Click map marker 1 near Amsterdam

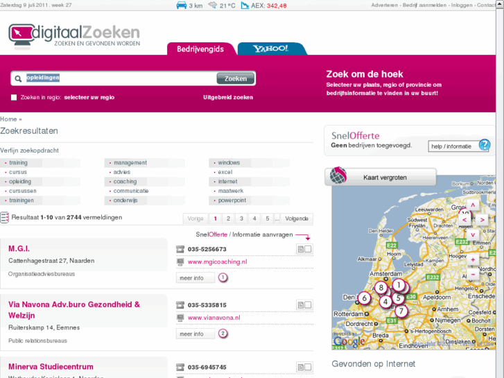[x=399, y=285]
